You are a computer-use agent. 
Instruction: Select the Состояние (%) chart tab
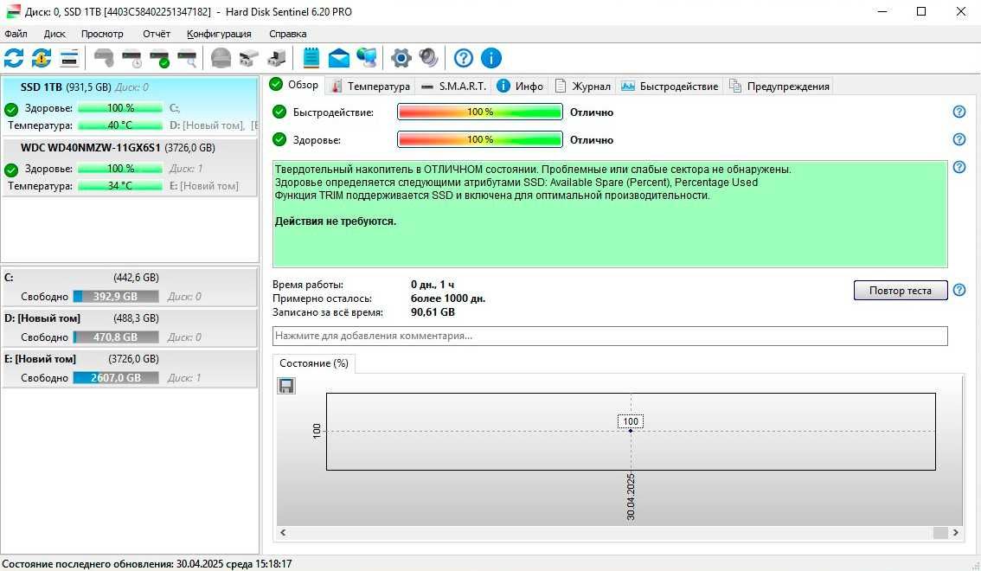coord(314,363)
